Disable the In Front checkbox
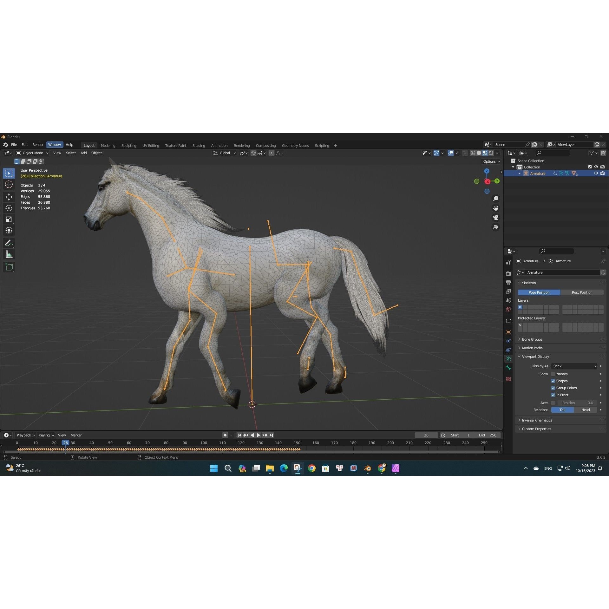Viewport: 609px width, 609px height. 553,395
